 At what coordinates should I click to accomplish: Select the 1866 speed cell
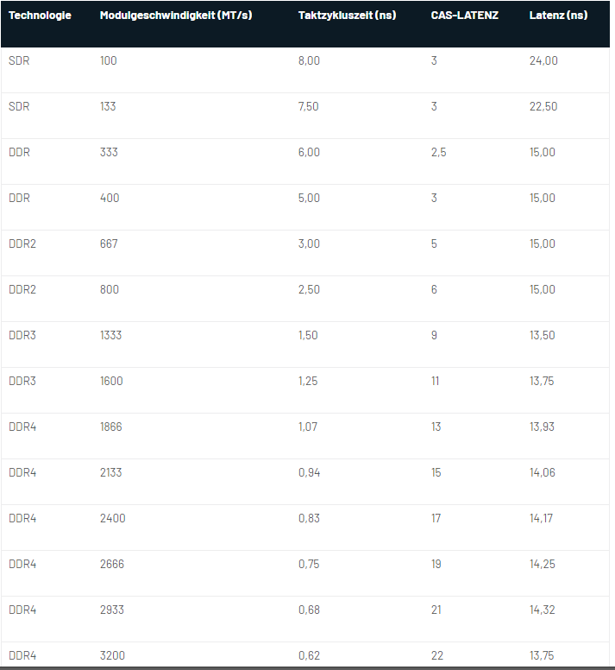click(112, 427)
